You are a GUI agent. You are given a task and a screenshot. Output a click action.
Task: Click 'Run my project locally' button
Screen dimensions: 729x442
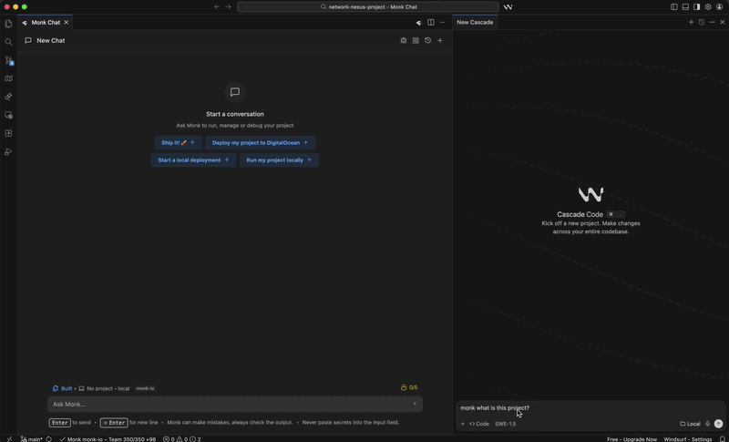coord(279,159)
